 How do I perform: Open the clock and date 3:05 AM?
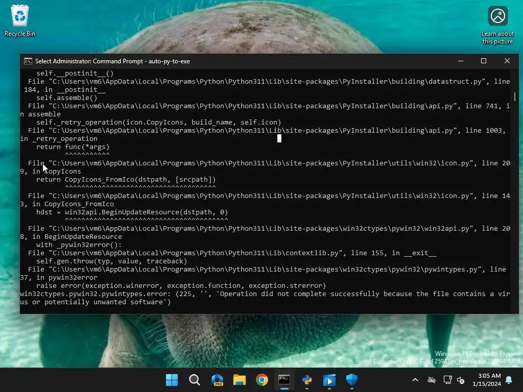coord(487,380)
